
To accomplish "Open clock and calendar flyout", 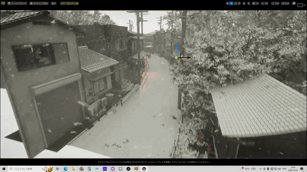I will (293, 169).
